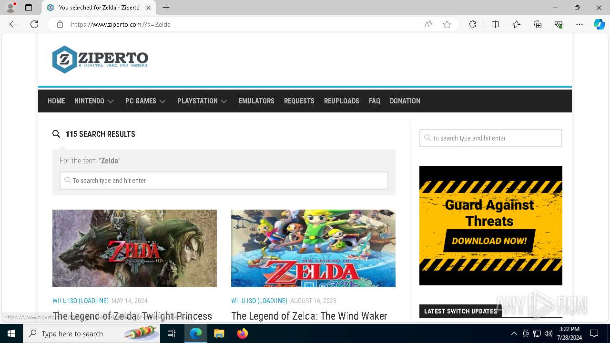The image size is (610, 343).
Task: Open the Favorites list icon
Action: point(517,24)
